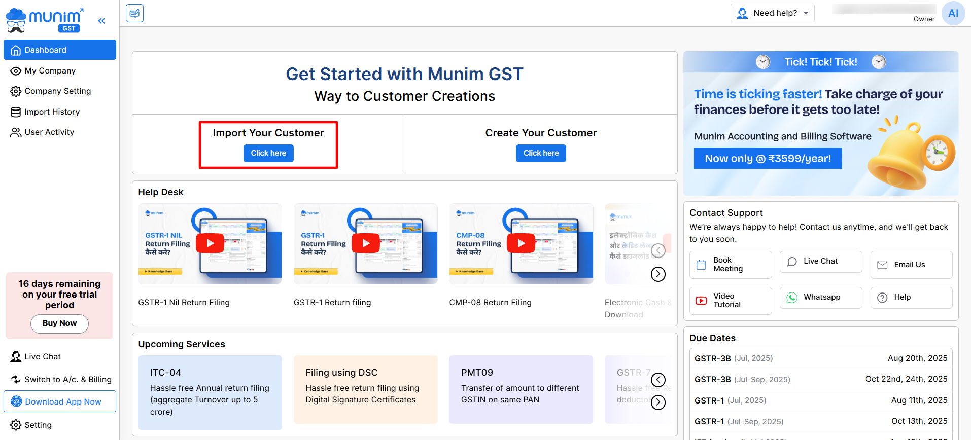The height and width of the screenshot is (440, 971).
Task: Open AI user avatar menu
Action: click(x=953, y=13)
